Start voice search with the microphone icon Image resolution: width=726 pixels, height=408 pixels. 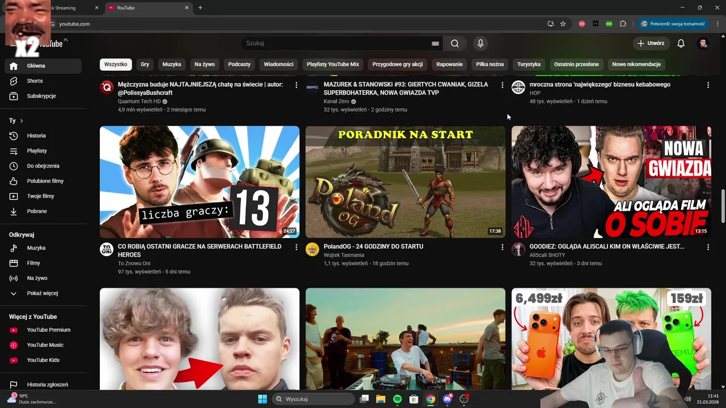click(480, 44)
